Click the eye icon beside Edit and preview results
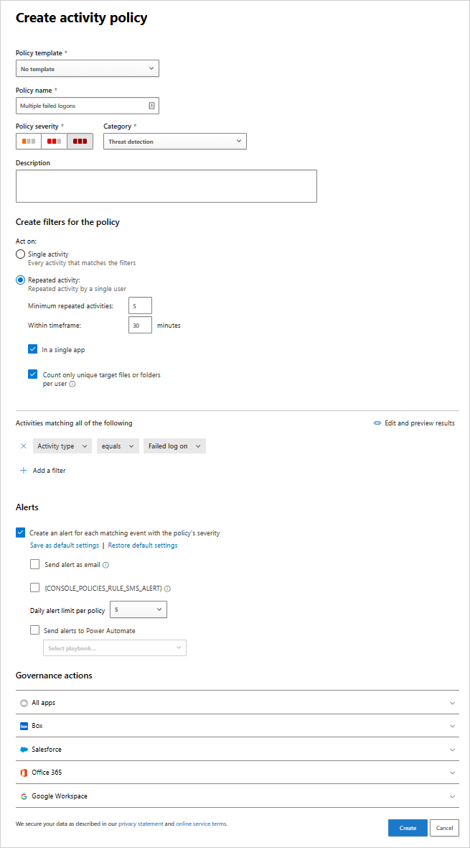Image resolution: width=470 pixels, height=848 pixels. 377,423
